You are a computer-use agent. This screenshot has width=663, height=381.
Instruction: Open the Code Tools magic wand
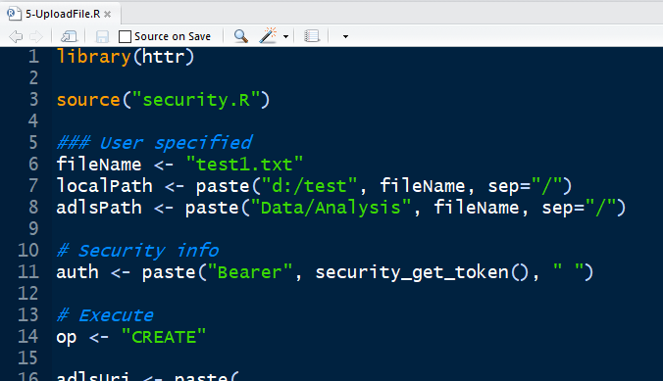(268, 36)
